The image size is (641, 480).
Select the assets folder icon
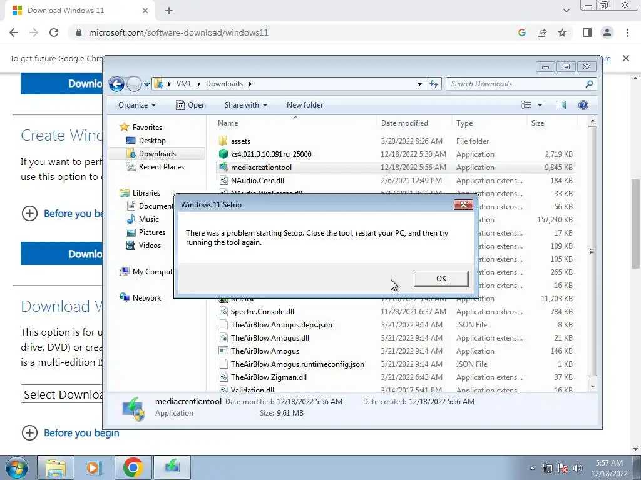(223, 141)
